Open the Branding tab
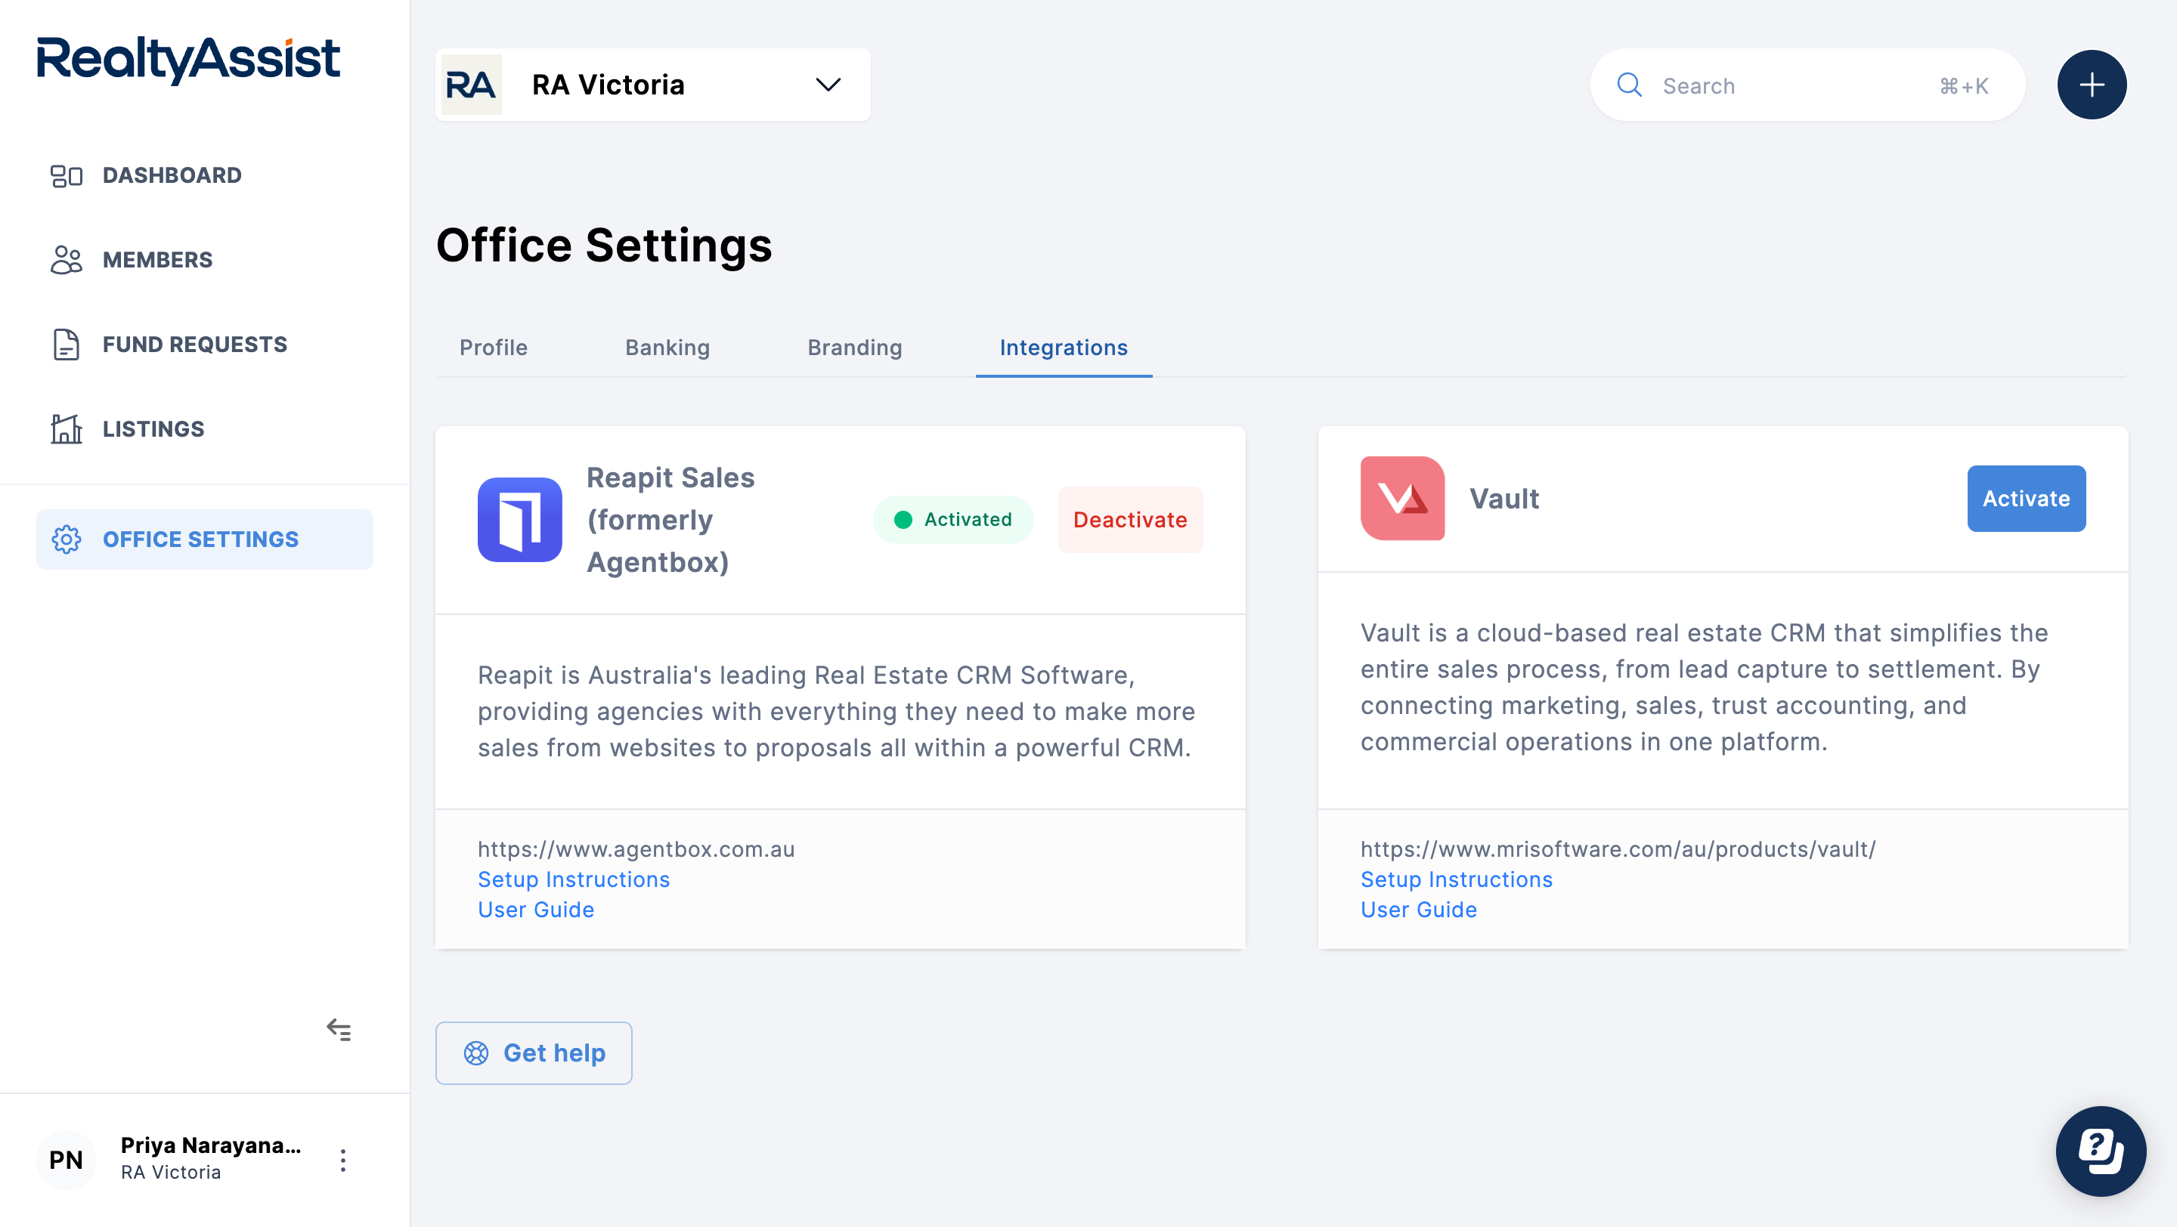The height and width of the screenshot is (1227, 2177). coord(855,348)
